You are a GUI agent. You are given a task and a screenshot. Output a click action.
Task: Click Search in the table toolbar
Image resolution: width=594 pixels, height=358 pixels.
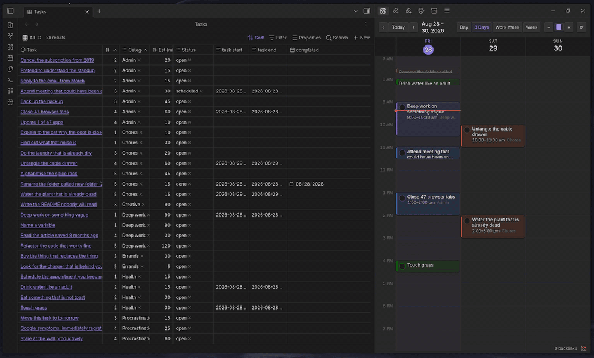tap(337, 38)
